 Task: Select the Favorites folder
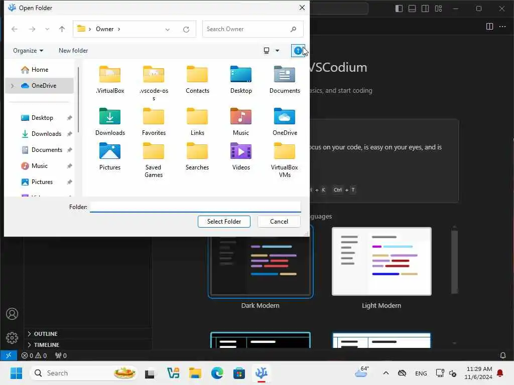(154, 121)
